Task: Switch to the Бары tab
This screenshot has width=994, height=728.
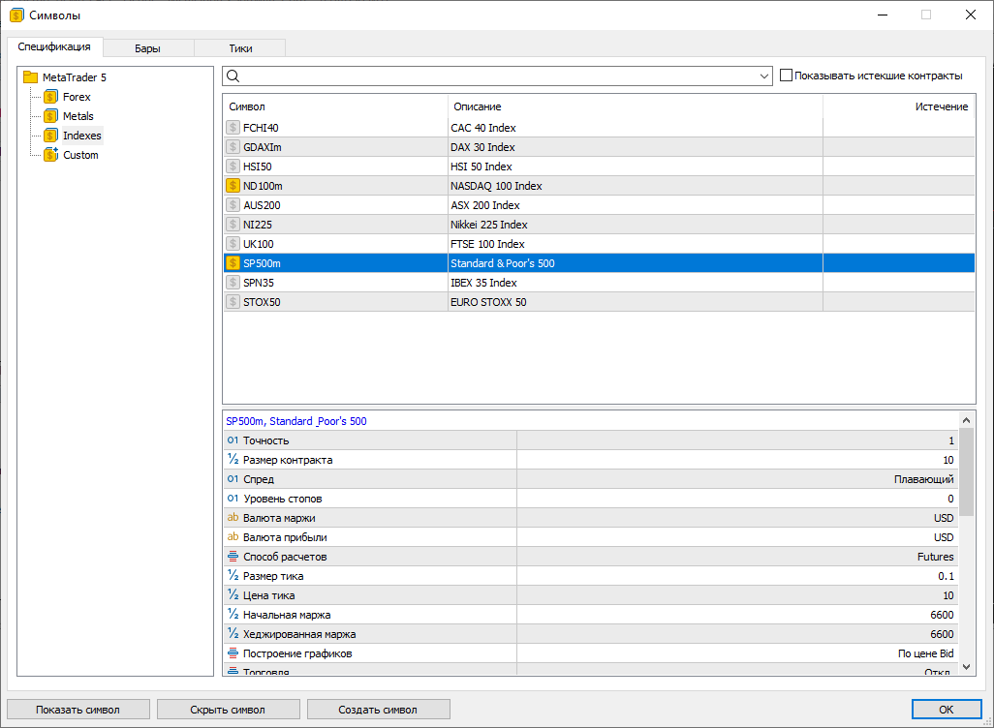Action: (x=147, y=48)
